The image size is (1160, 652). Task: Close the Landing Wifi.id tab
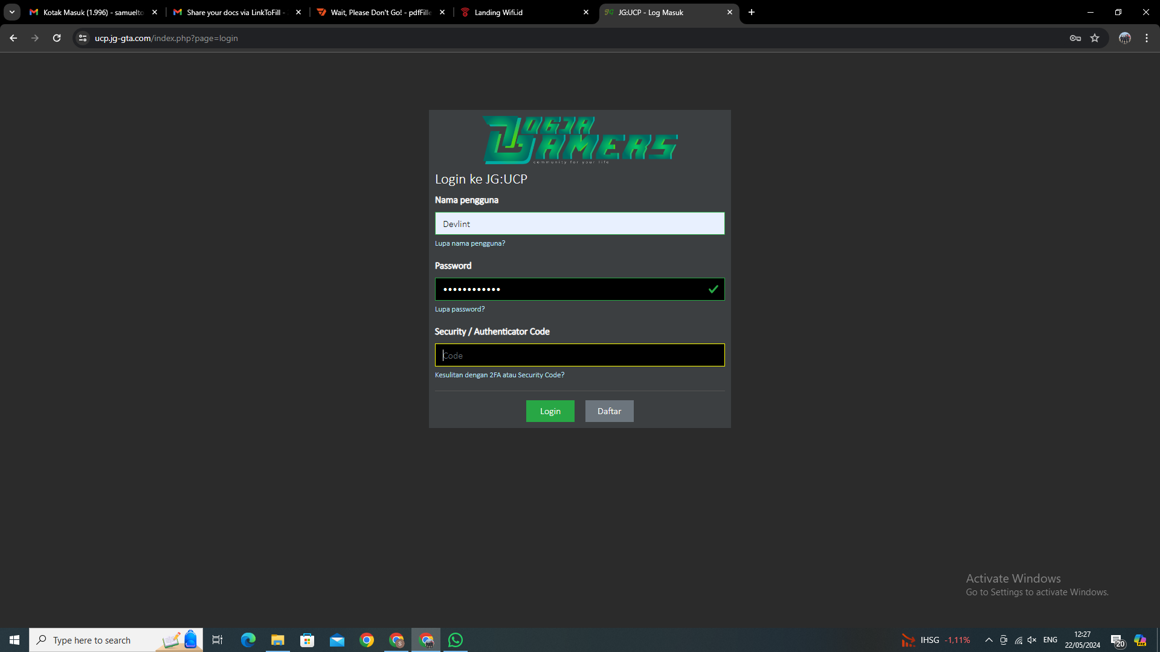click(586, 12)
